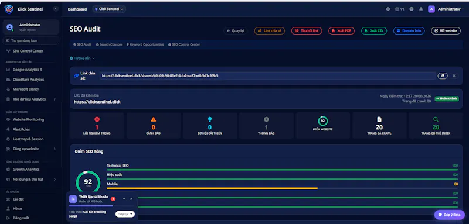Click the Quay lại back button
Viewport: 469px width, 224px height.
tap(236, 31)
